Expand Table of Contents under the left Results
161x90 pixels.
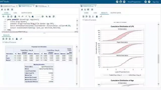(x=9, y=42)
